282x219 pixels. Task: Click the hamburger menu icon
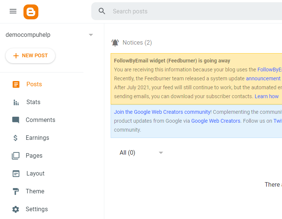[x=13, y=11]
